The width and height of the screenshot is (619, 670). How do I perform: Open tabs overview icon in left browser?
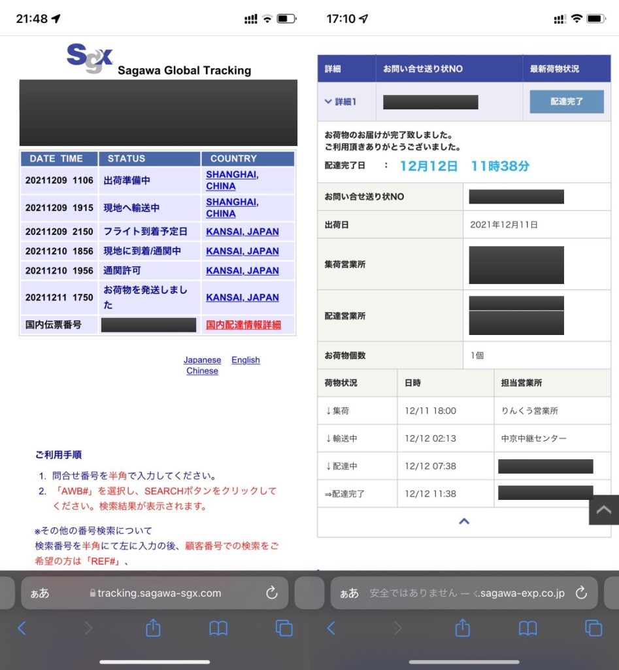point(284,628)
